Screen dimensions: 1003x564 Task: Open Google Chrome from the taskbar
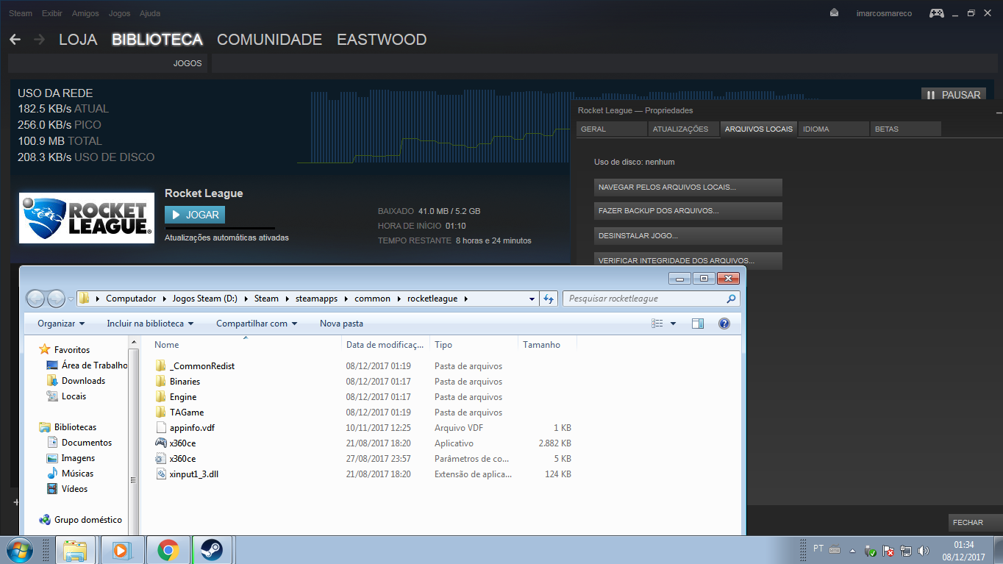tap(168, 550)
